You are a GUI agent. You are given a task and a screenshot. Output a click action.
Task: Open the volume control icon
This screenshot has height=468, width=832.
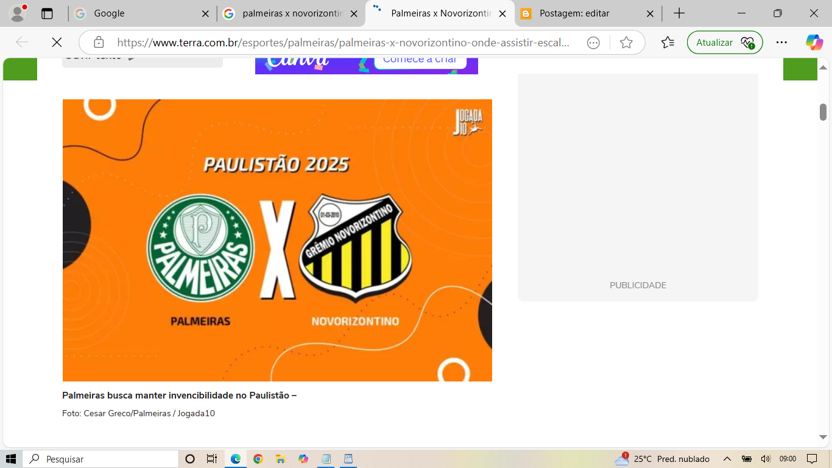coord(766,459)
